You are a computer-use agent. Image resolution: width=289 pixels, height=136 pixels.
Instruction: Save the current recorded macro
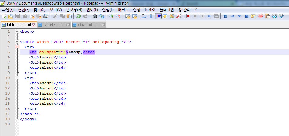216,16
